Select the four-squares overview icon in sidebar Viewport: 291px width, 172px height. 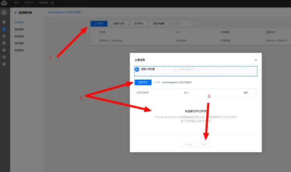[x=4, y=22]
